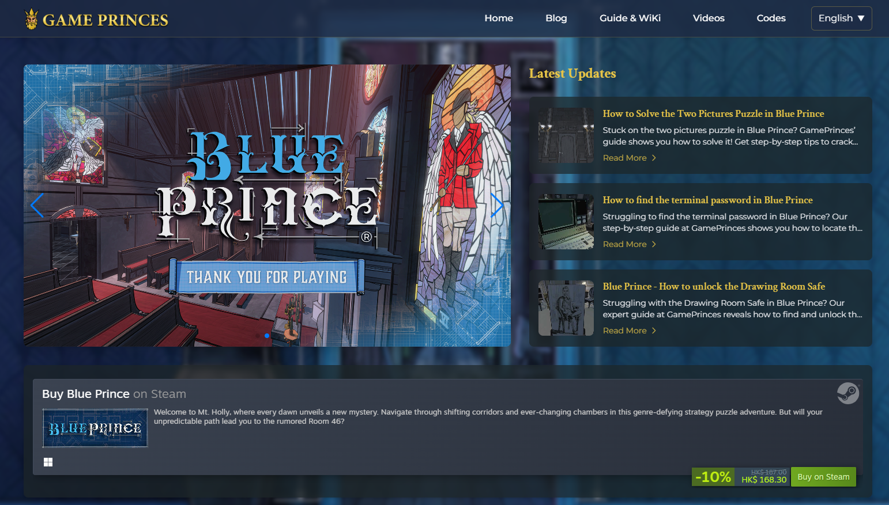Open the Two Pictures Puzzle article

713,113
